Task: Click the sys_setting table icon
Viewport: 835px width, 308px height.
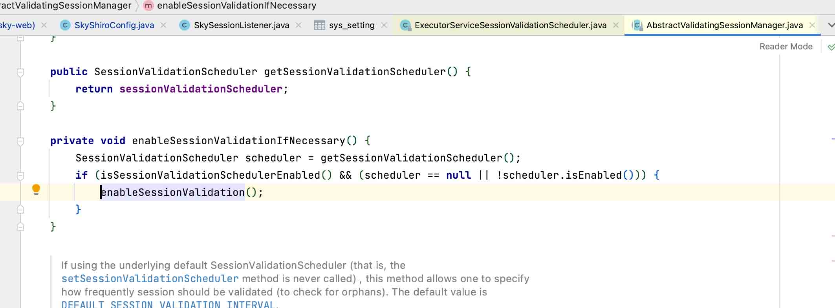Action: click(x=320, y=25)
